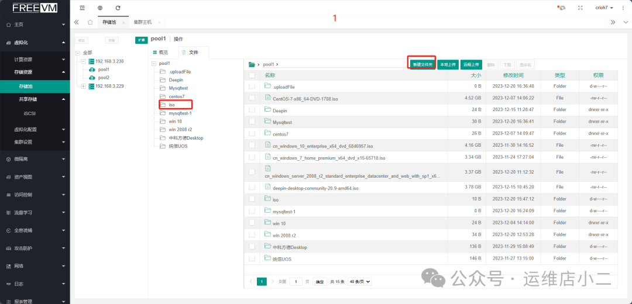Collapse the 虚拟化 sidebar menu
Screen dimensions: 632x304
[x=35, y=42]
